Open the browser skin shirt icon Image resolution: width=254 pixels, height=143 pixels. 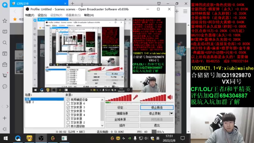pos(159,3)
